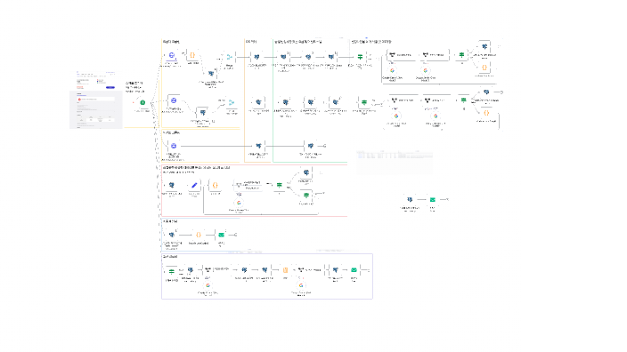Select the HTTP globe node in the bottom orange group
This screenshot has width=627, height=352.
174,146
